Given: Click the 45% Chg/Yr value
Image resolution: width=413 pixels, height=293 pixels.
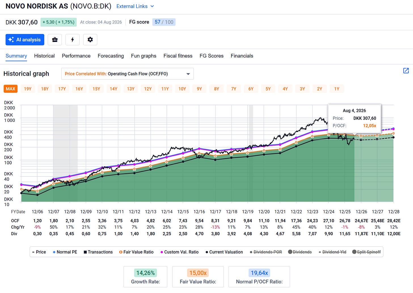Looking at the screenshot, I should point(296,227).
